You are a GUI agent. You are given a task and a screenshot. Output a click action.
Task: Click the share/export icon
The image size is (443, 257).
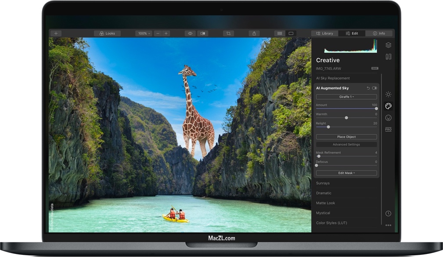click(x=254, y=33)
